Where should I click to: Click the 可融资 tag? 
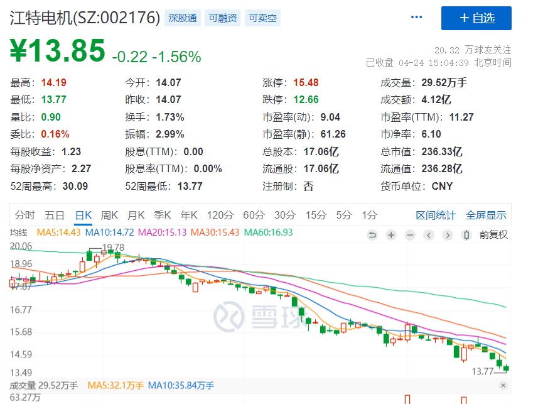[x=223, y=18]
